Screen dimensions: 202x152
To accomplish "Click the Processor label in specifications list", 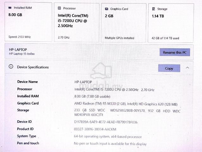I will (25, 89).
